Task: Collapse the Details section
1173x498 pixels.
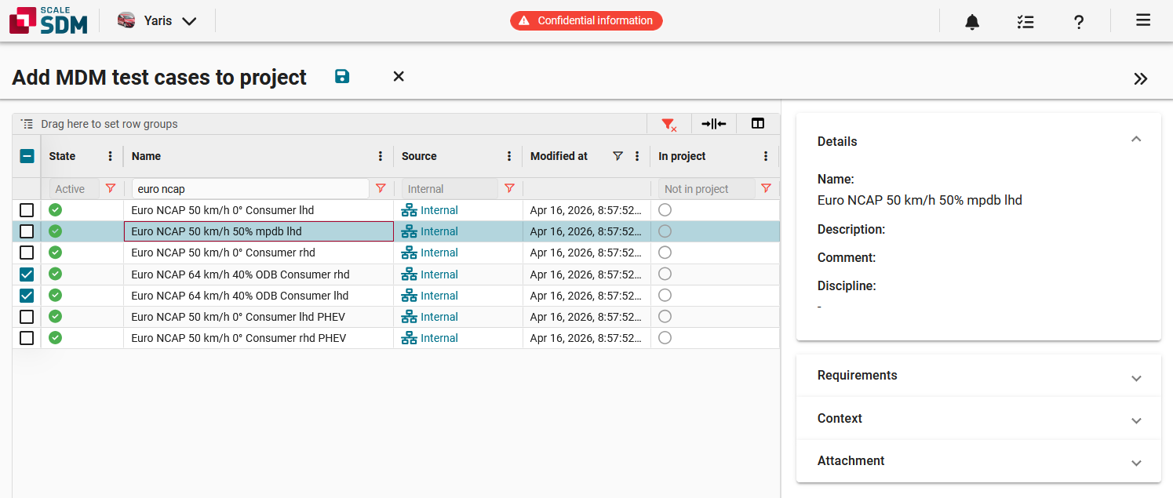Action: (1135, 140)
